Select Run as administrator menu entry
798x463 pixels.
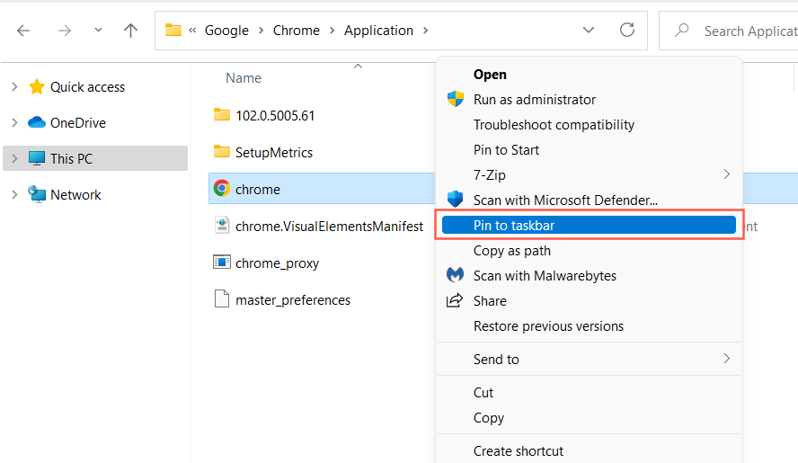point(534,100)
